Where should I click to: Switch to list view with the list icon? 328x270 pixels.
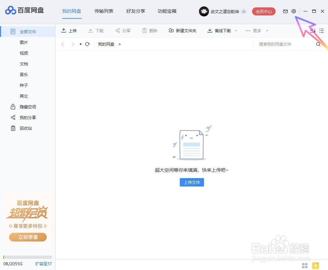pos(322,31)
